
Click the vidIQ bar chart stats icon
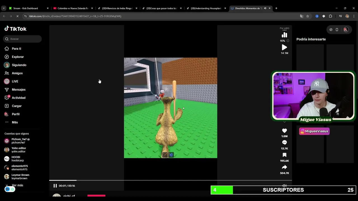coord(284,35)
